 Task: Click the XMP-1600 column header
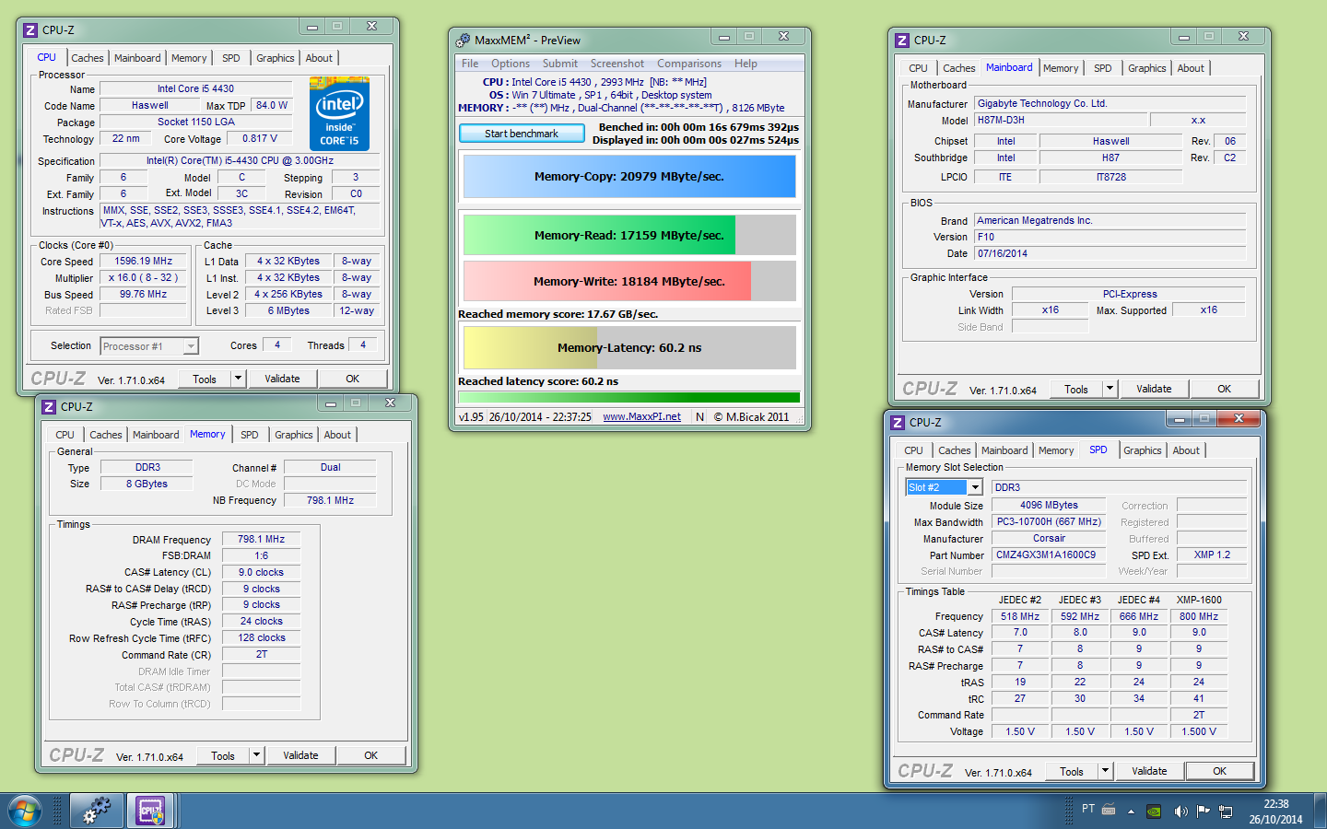click(1198, 600)
